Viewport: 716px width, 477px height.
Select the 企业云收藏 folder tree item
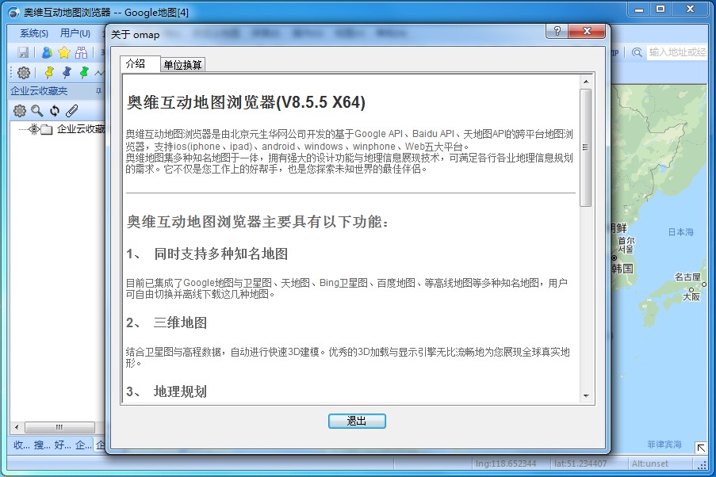pos(81,129)
